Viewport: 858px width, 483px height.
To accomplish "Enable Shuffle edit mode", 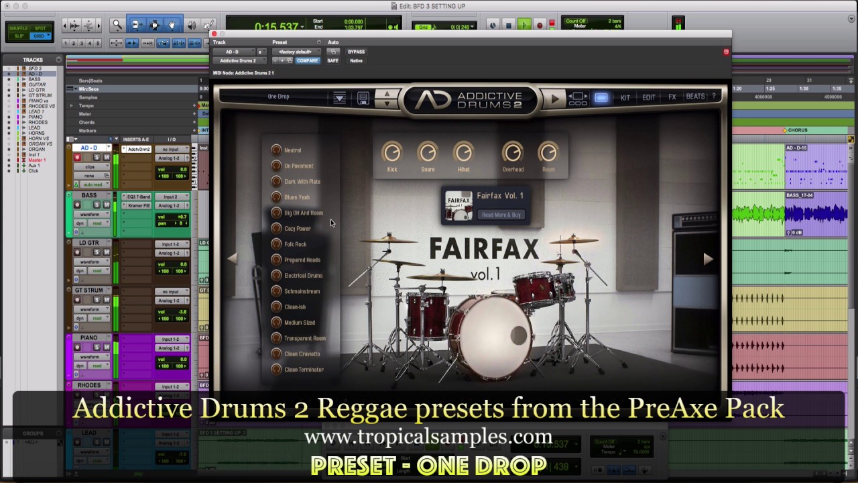I will 19,28.
